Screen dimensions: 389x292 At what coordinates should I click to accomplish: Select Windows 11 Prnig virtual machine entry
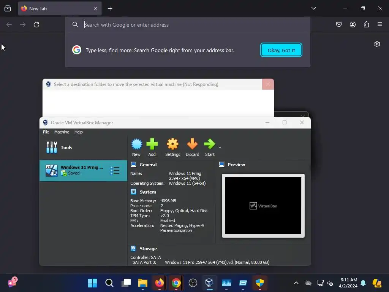83,171
